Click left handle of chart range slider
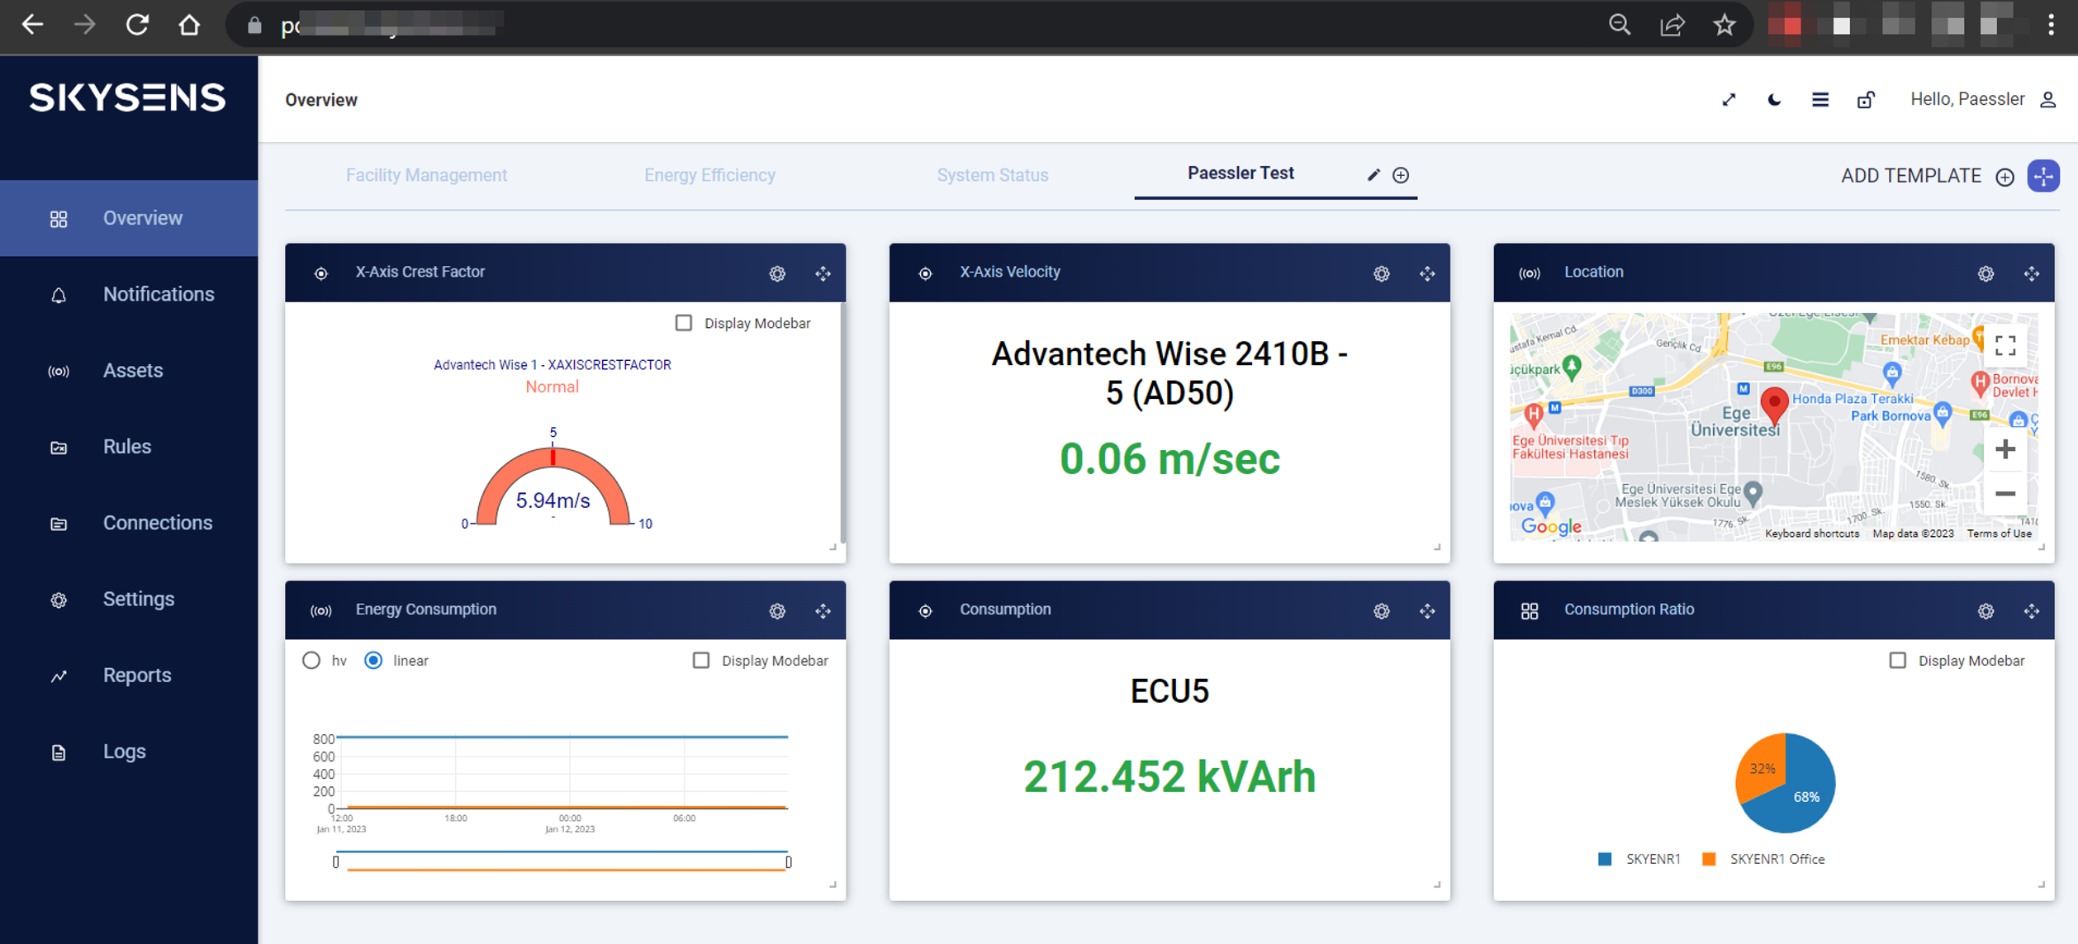Viewport: 2078px width, 944px height. [x=335, y=862]
